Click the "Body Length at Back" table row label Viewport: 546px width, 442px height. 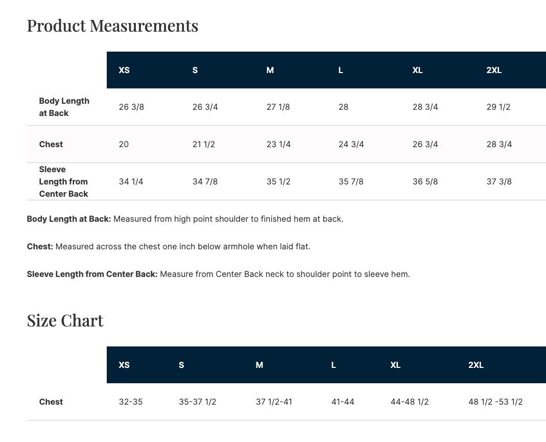(64, 107)
